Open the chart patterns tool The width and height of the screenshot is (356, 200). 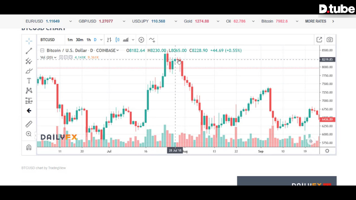29,91
